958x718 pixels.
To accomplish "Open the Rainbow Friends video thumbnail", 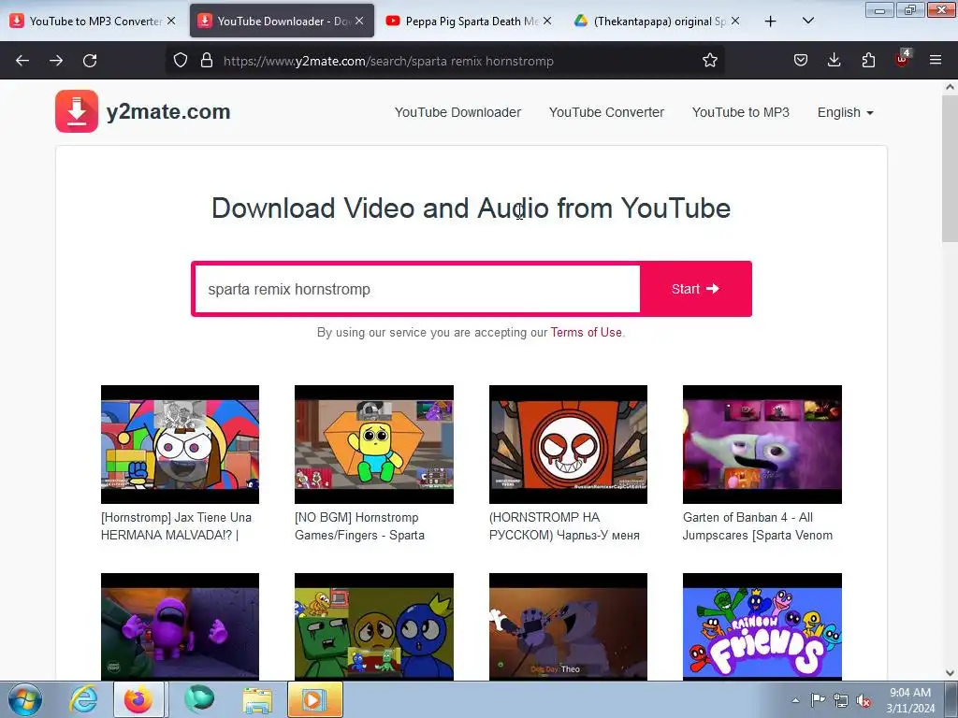I will point(762,626).
